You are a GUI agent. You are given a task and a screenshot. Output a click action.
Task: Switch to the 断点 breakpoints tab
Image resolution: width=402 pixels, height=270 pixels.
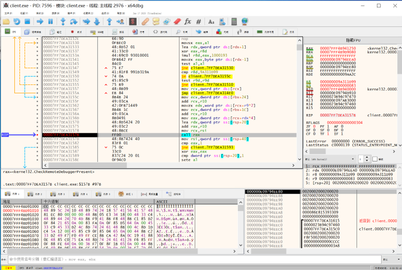click(76, 32)
